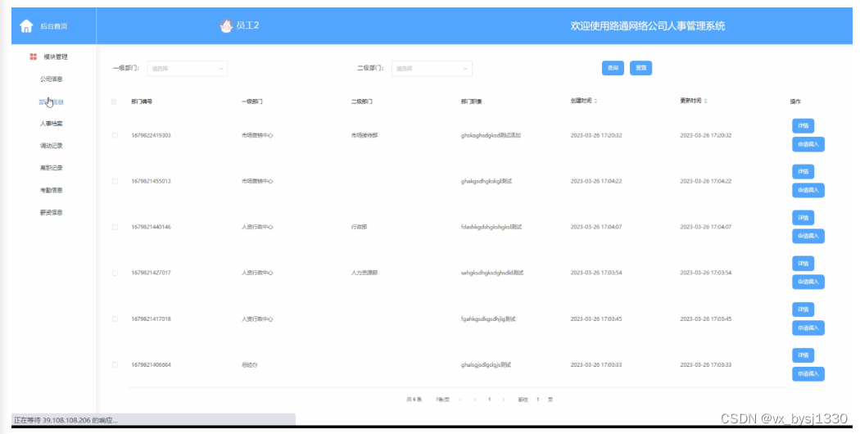Click 详情 for row 1679821440146
Viewport: 860px width, 434px height.
tap(803, 218)
